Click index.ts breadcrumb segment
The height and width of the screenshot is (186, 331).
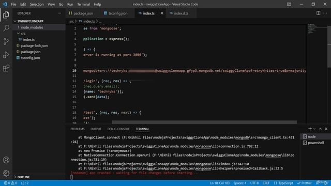click(x=89, y=21)
